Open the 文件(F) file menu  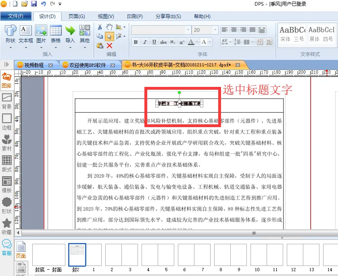[16, 16]
